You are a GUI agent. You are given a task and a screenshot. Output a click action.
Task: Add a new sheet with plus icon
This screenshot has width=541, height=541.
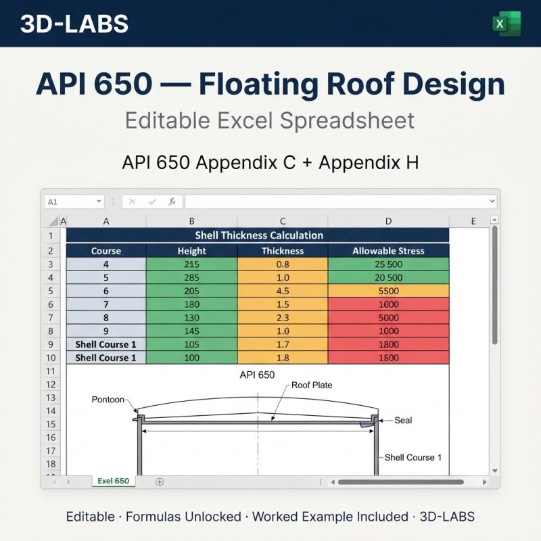(160, 482)
